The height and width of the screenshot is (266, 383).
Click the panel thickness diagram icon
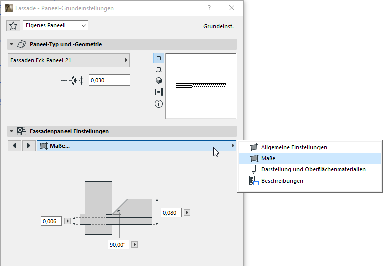coord(72,80)
